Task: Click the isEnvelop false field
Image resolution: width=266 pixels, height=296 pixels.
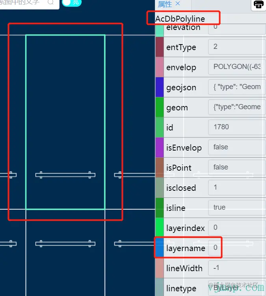Action: pyautogui.click(x=237, y=147)
